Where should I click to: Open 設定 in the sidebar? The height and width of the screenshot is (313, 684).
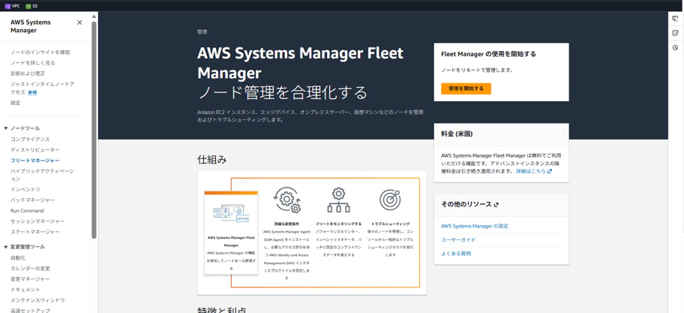(15, 103)
